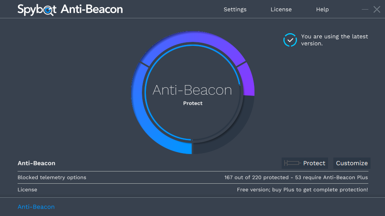This screenshot has height=216, width=385.
Task: Click the Protect button
Action: [x=305, y=163]
